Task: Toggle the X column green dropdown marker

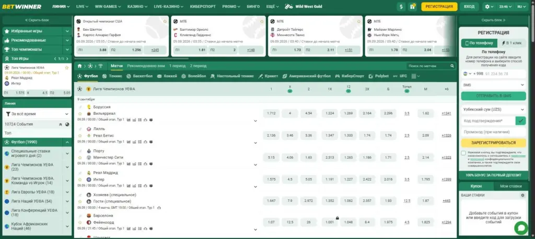Action: (x=289, y=91)
